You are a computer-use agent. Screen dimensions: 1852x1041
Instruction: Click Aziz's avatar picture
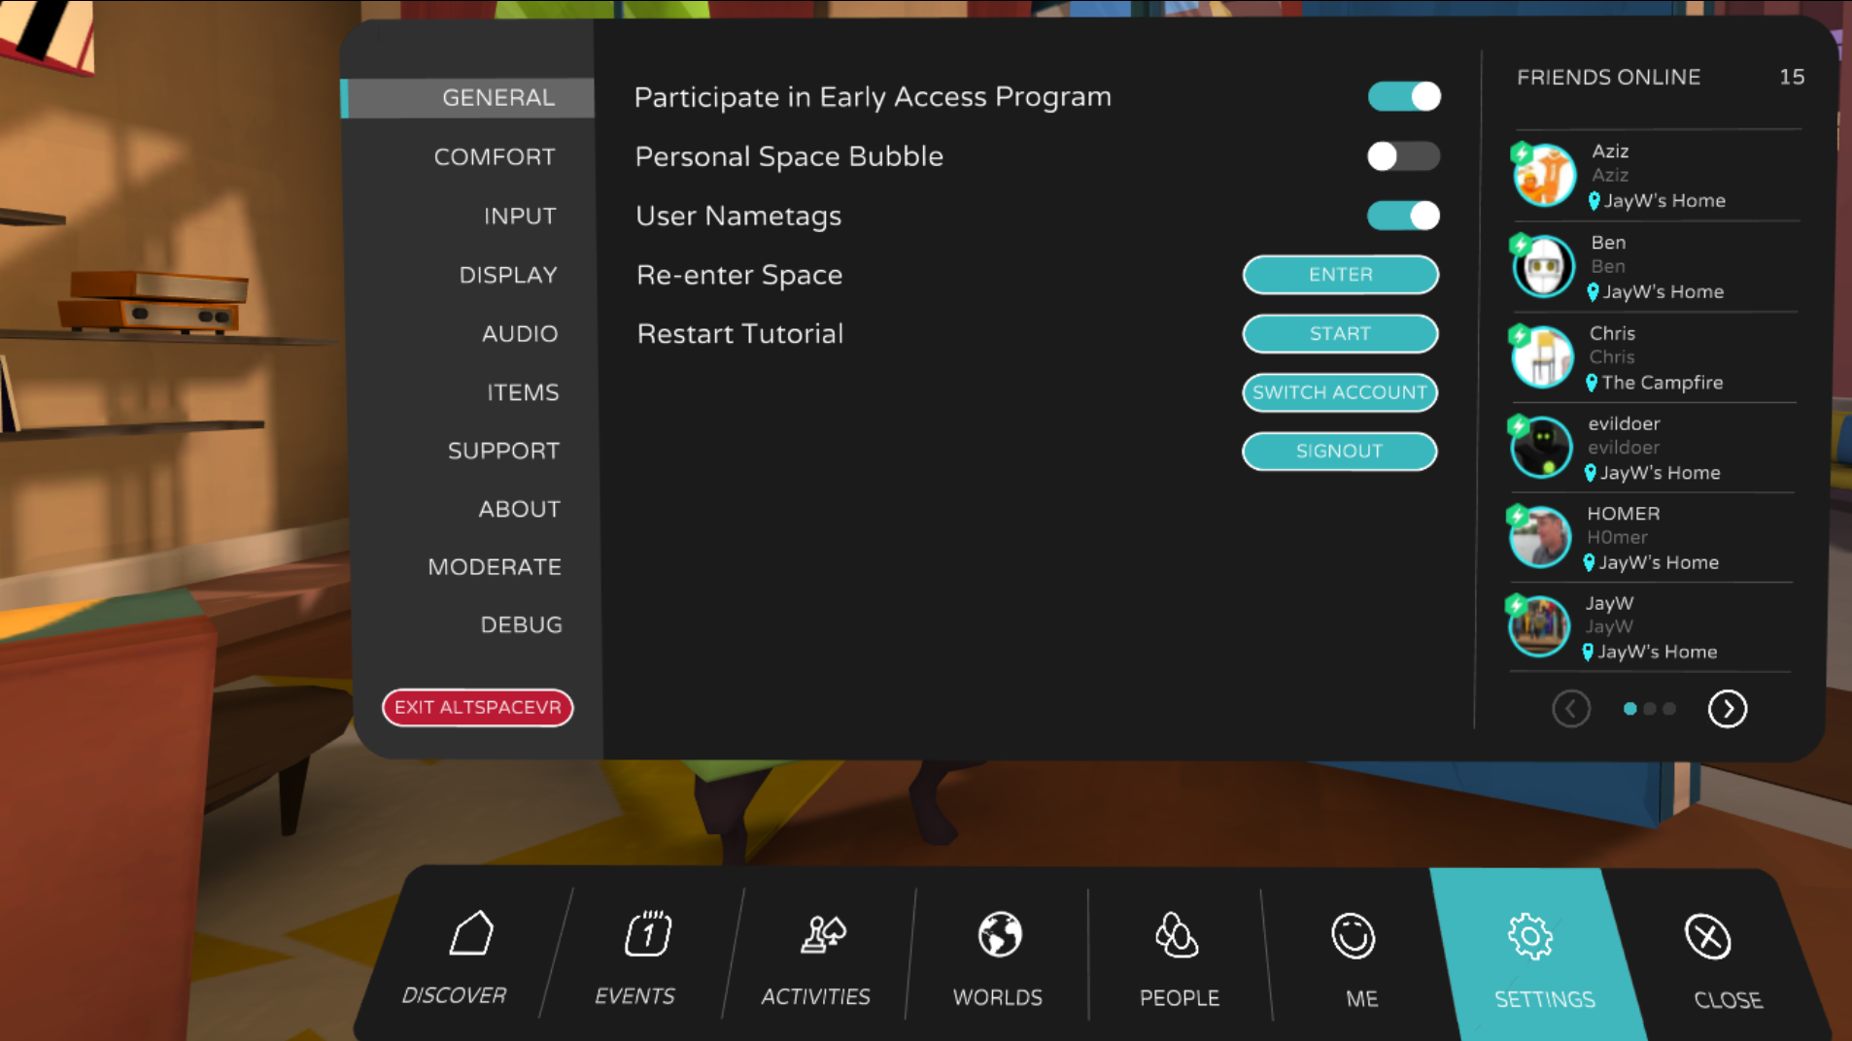pos(1543,175)
